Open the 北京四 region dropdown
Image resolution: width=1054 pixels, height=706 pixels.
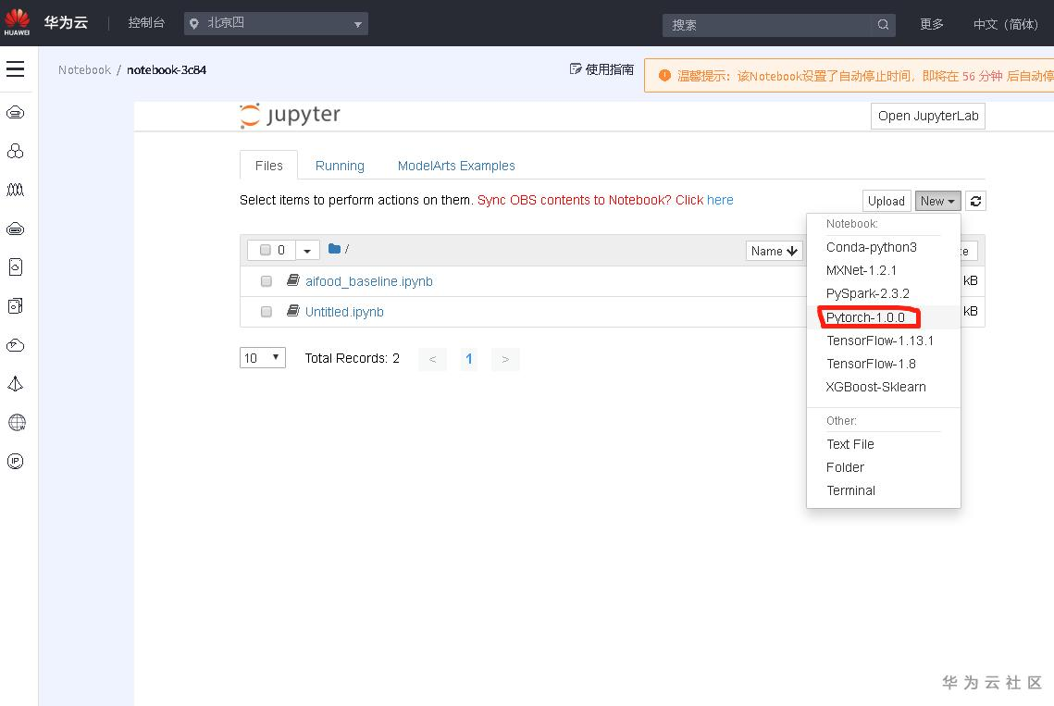(277, 23)
